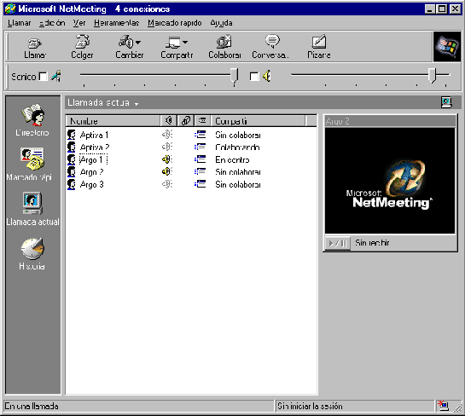Click the chat icon in Aptiva 2 row
Viewport: 465px width, 416px height.
point(201,147)
